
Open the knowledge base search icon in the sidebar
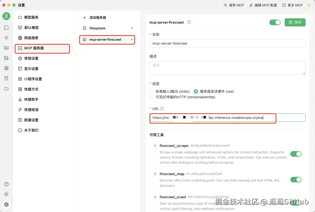(6, 78)
